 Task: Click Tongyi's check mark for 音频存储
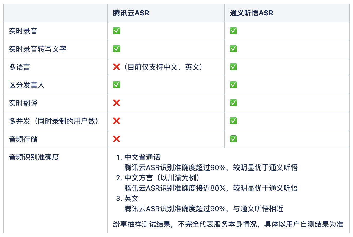233,139
